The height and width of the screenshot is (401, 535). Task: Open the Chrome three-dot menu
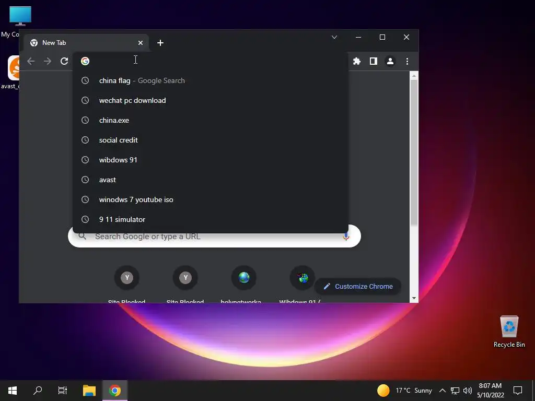tap(407, 61)
